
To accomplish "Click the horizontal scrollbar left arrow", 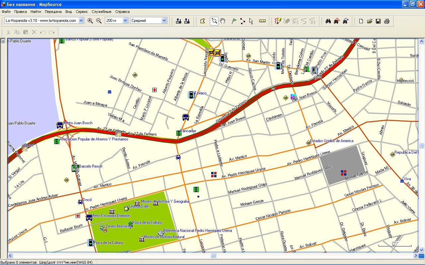I will 10,256.
